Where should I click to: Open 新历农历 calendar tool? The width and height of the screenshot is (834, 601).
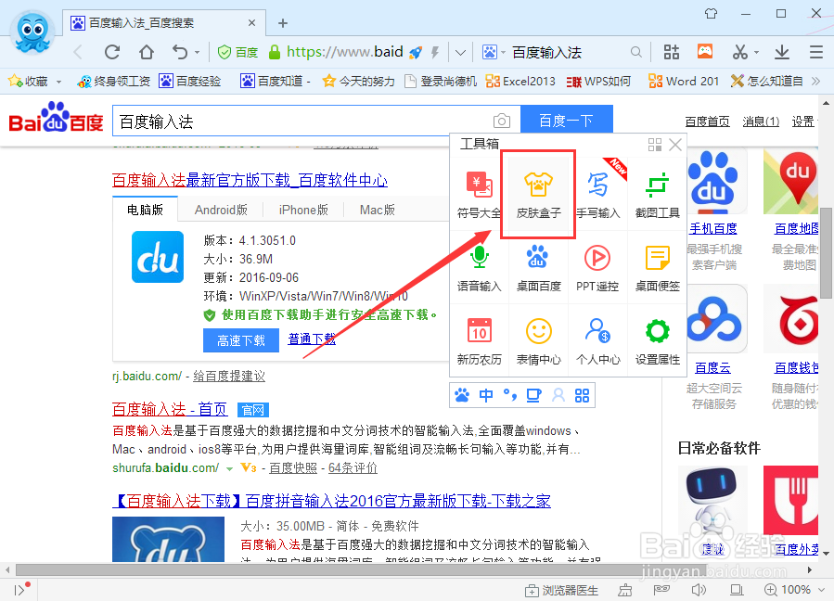pos(480,341)
